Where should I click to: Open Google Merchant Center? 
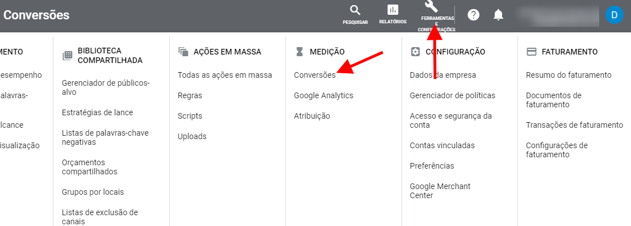[440, 191]
